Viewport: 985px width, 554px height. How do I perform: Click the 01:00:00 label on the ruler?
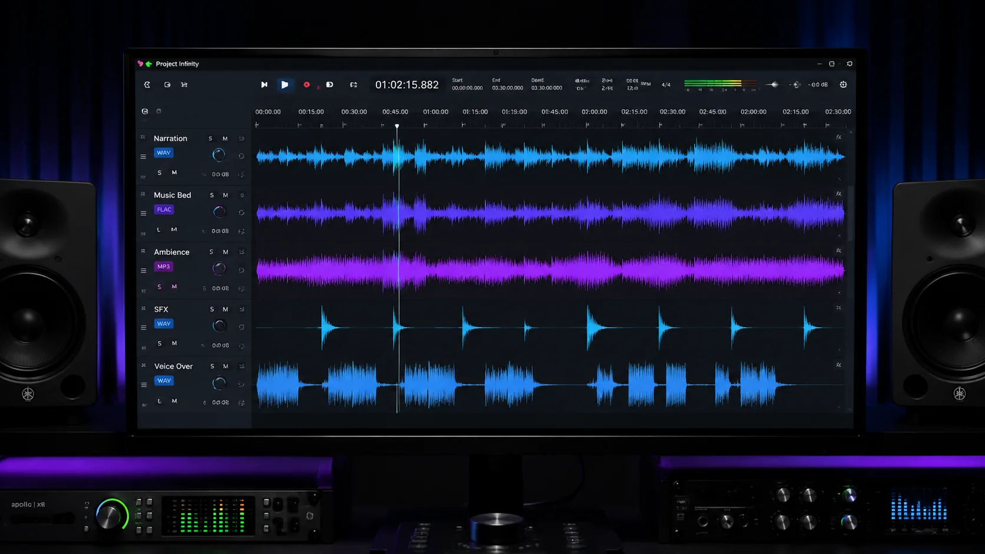[x=436, y=112]
